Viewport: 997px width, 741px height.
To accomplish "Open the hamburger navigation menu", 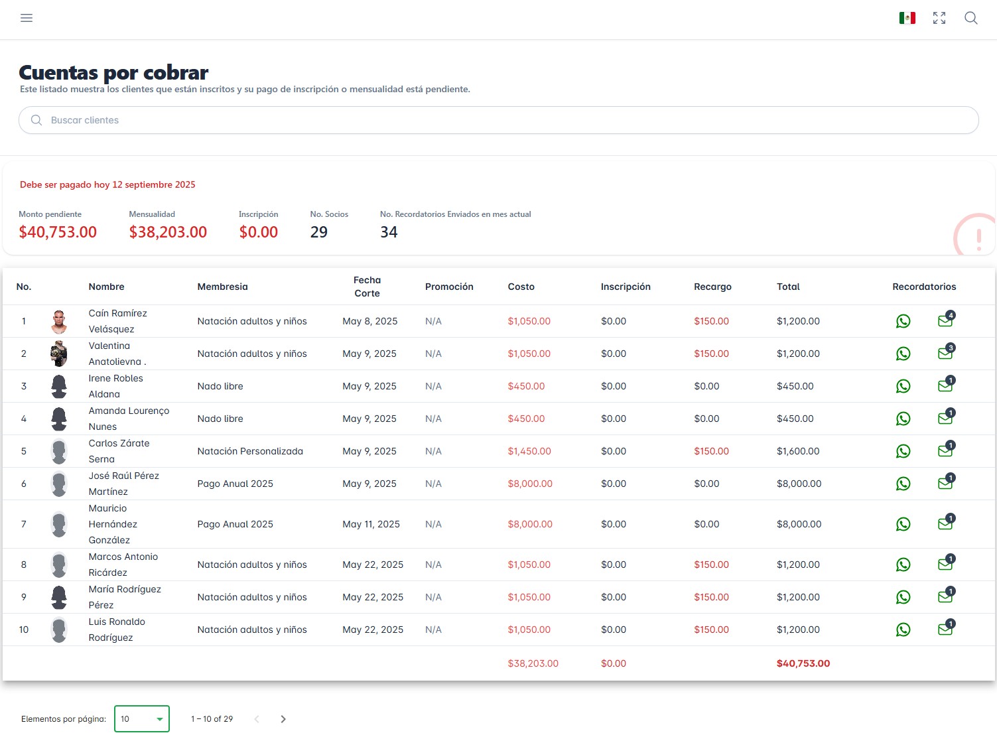I will 27,18.
